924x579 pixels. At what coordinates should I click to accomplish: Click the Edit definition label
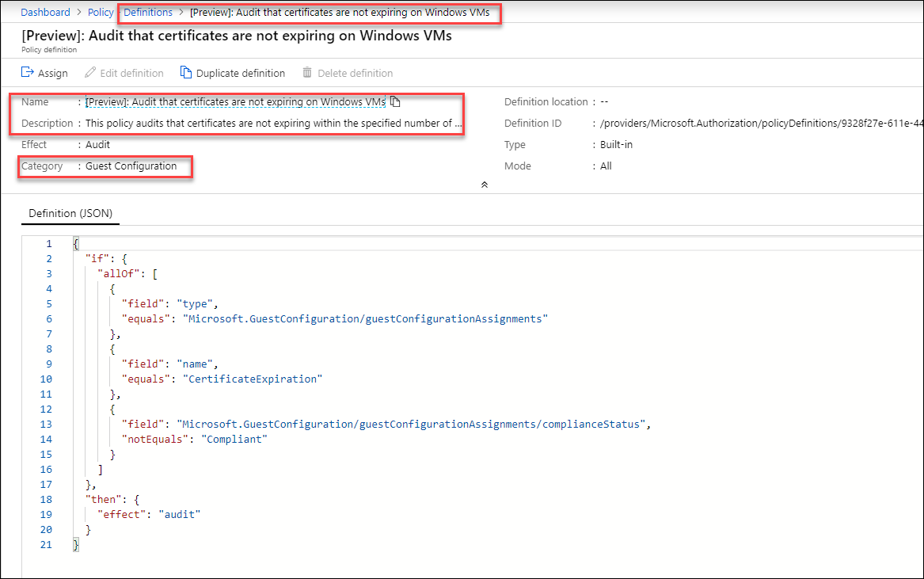tap(132, 73)
